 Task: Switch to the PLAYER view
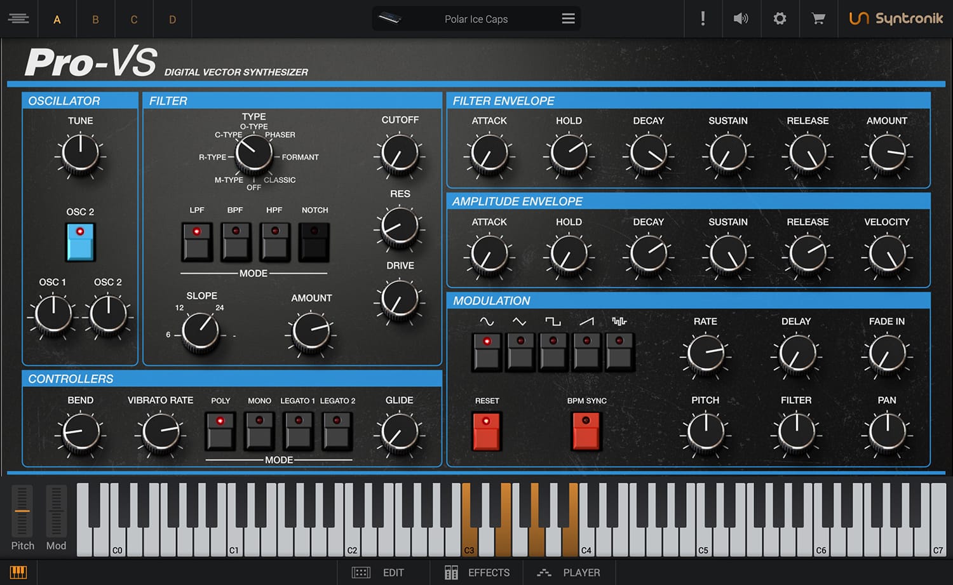[x=569, y=572]
